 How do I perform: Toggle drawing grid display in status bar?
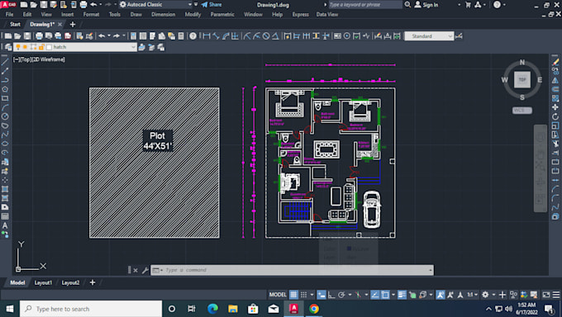(293, 295)
